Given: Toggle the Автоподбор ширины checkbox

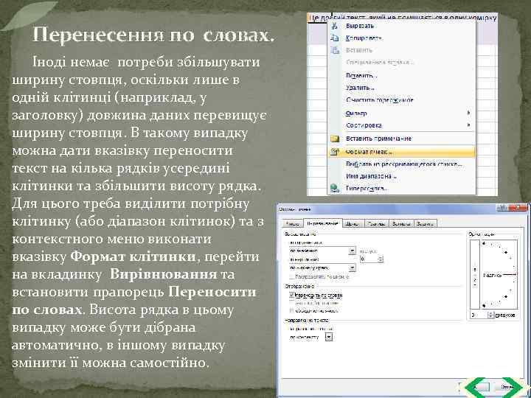Looking at the screenshot, I should tap(292, 303).
